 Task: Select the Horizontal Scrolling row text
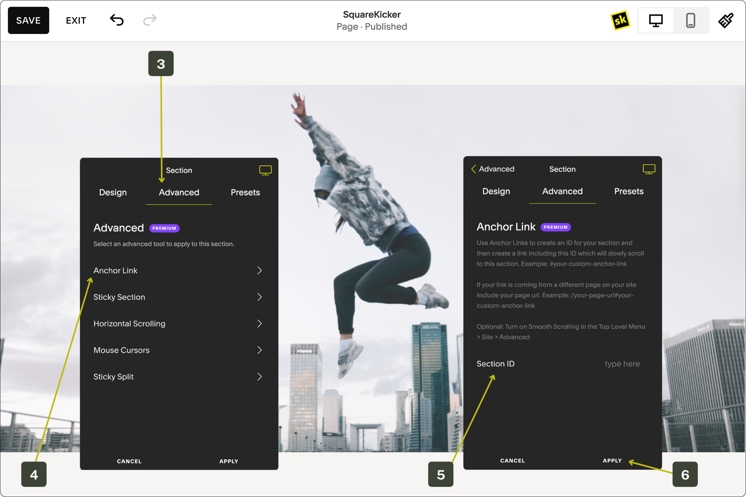coord(129,323)
